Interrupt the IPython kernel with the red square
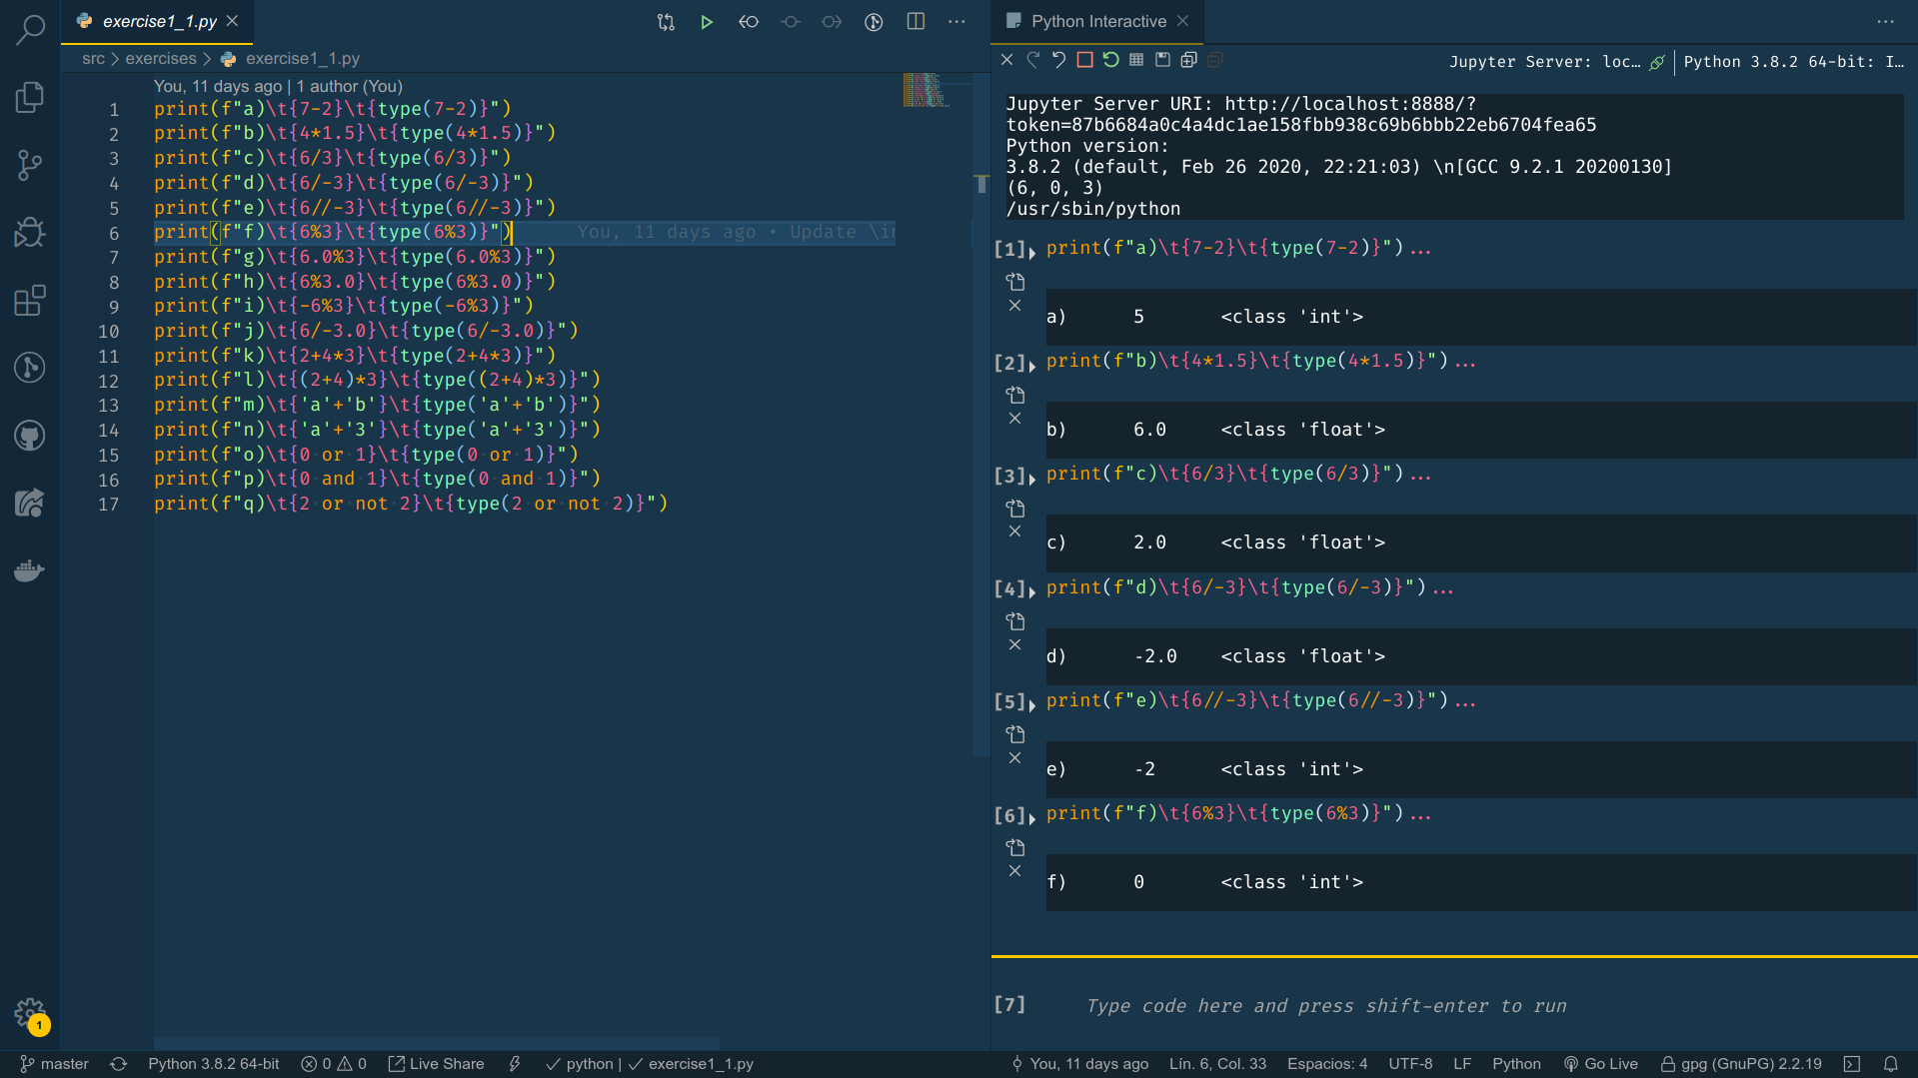 click(x=1084, y=60)
